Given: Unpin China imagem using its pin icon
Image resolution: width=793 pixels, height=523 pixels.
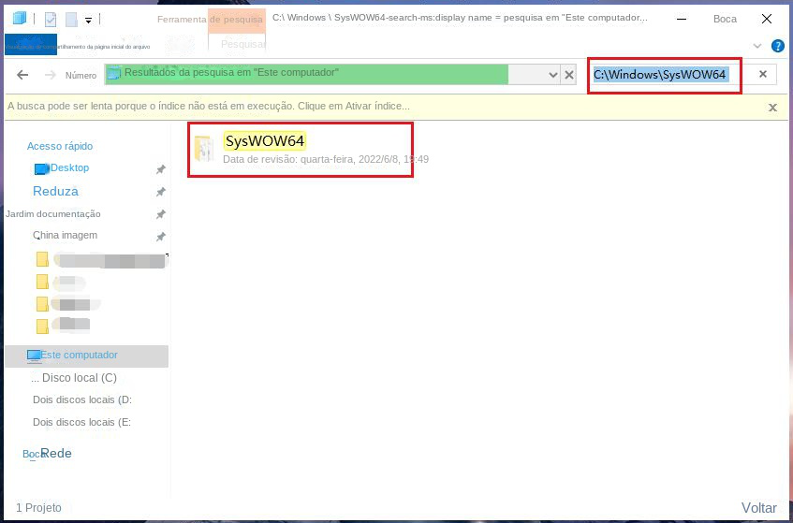Looking at the screenshot, I should pyautogui.click(x=161, y=236).
